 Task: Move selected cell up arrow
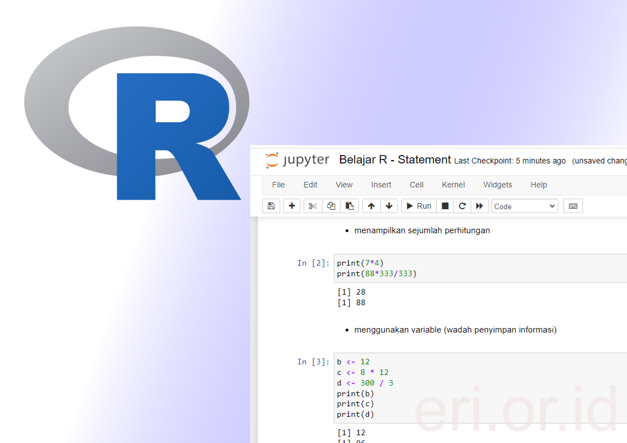coord(371,206)
